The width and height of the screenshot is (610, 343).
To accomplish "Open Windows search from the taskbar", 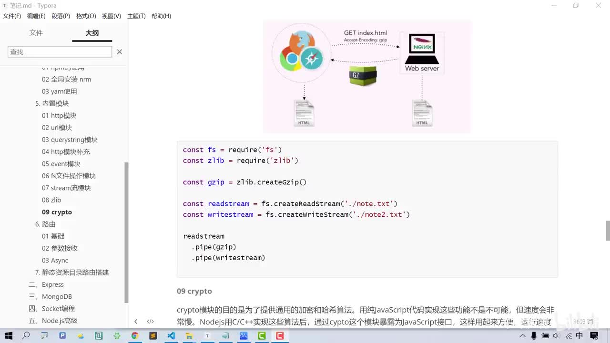I will coord(26,336).
